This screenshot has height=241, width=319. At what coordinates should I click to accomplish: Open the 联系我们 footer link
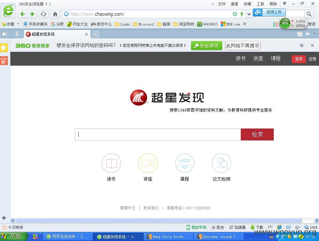pos(151,208)
